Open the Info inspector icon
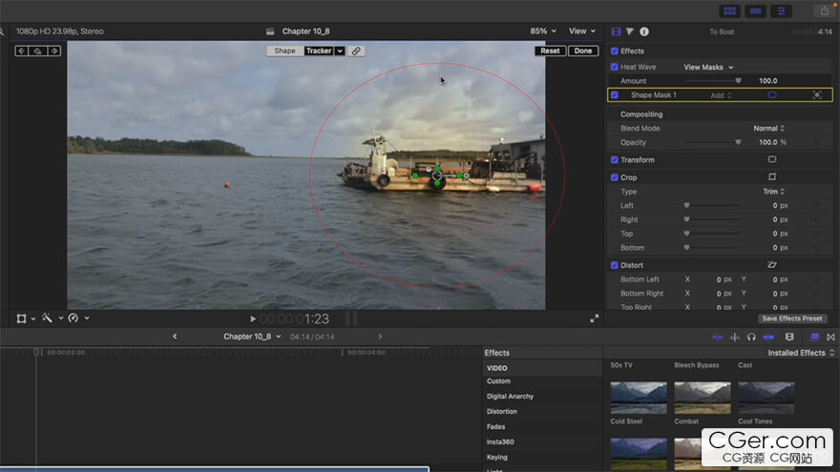Viewport: 840px width, 472px height. point(644,31)
